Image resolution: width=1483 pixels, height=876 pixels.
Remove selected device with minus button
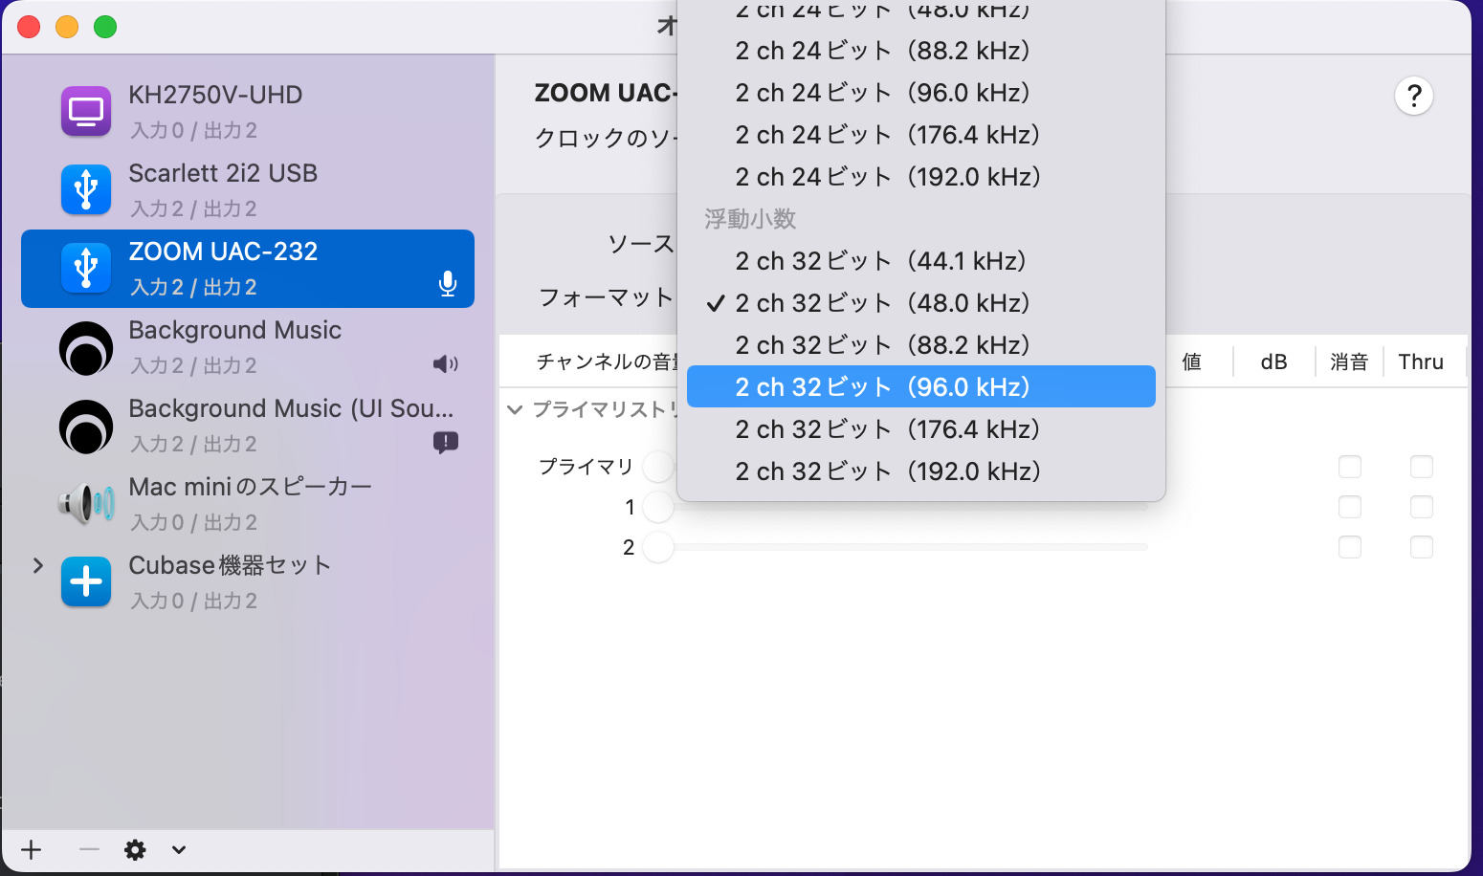click(x=89, y=849)
